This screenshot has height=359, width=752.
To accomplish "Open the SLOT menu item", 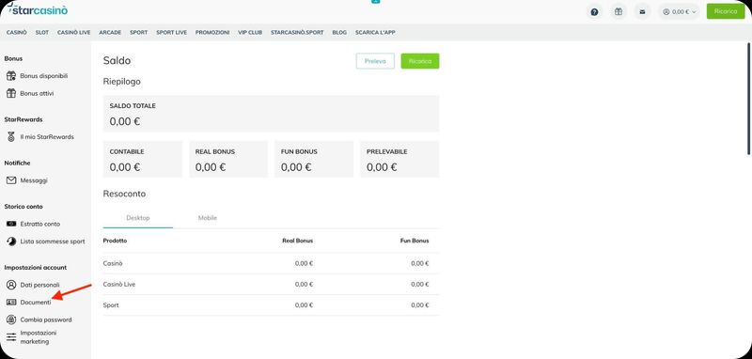I will click(x=42, y=33).
